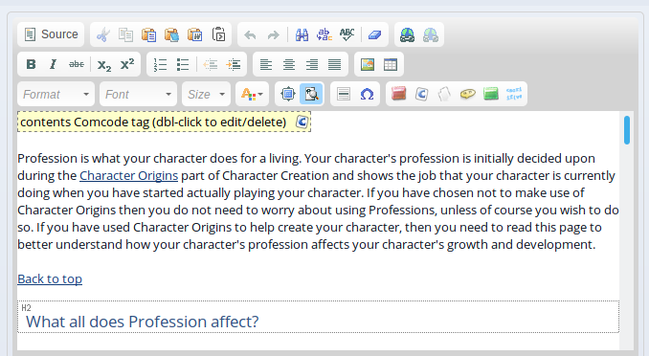
Task: Click the Back to top link
Action: click(50, 279)
